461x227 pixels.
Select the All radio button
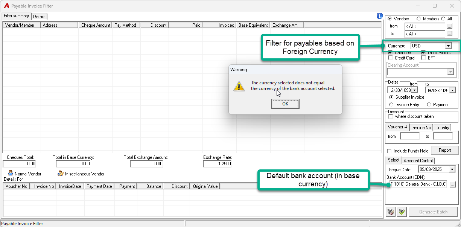coord(443,19)
